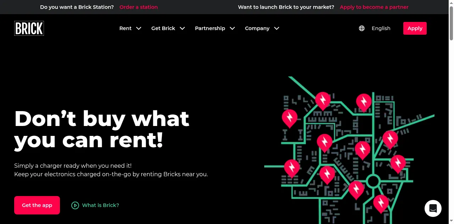Click the Get the app button

37,205
